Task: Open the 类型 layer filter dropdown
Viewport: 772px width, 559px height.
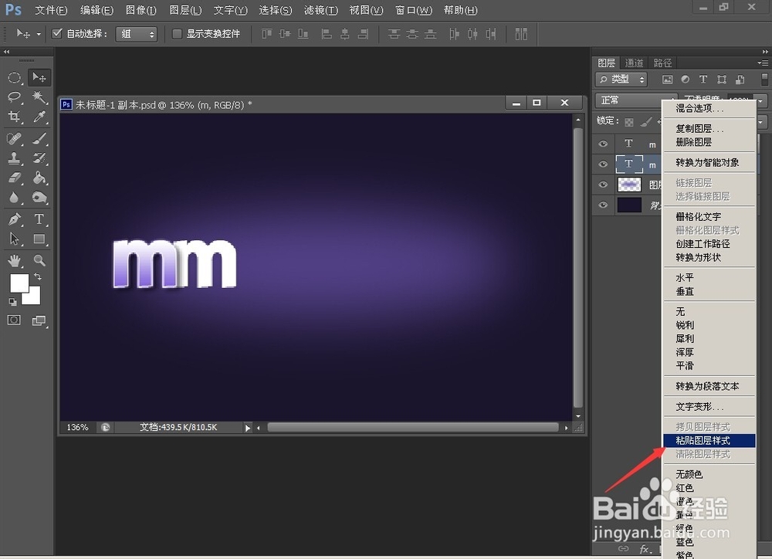Action: point(621,80)
